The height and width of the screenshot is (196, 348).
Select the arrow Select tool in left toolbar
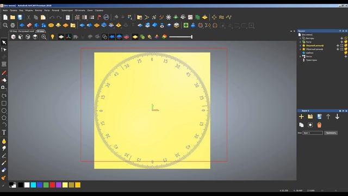point(4,42)
